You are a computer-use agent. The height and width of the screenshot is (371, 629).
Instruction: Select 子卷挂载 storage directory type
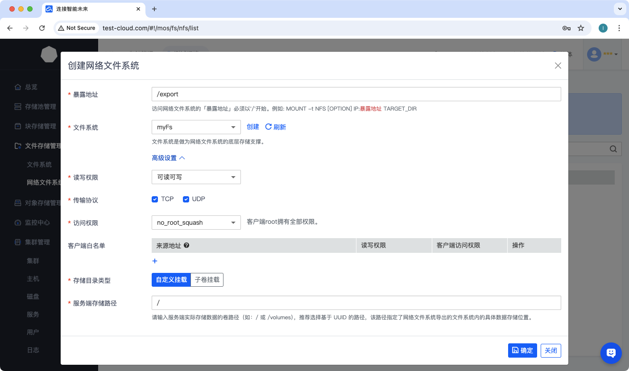pos(207,280)
